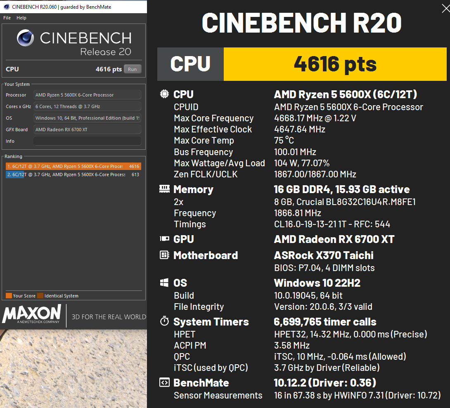The height and width of the screenshot is (408, 450).
Task: Click the CPUID value AMD Ryzen 5 5600X
Action: click(348, 107)
